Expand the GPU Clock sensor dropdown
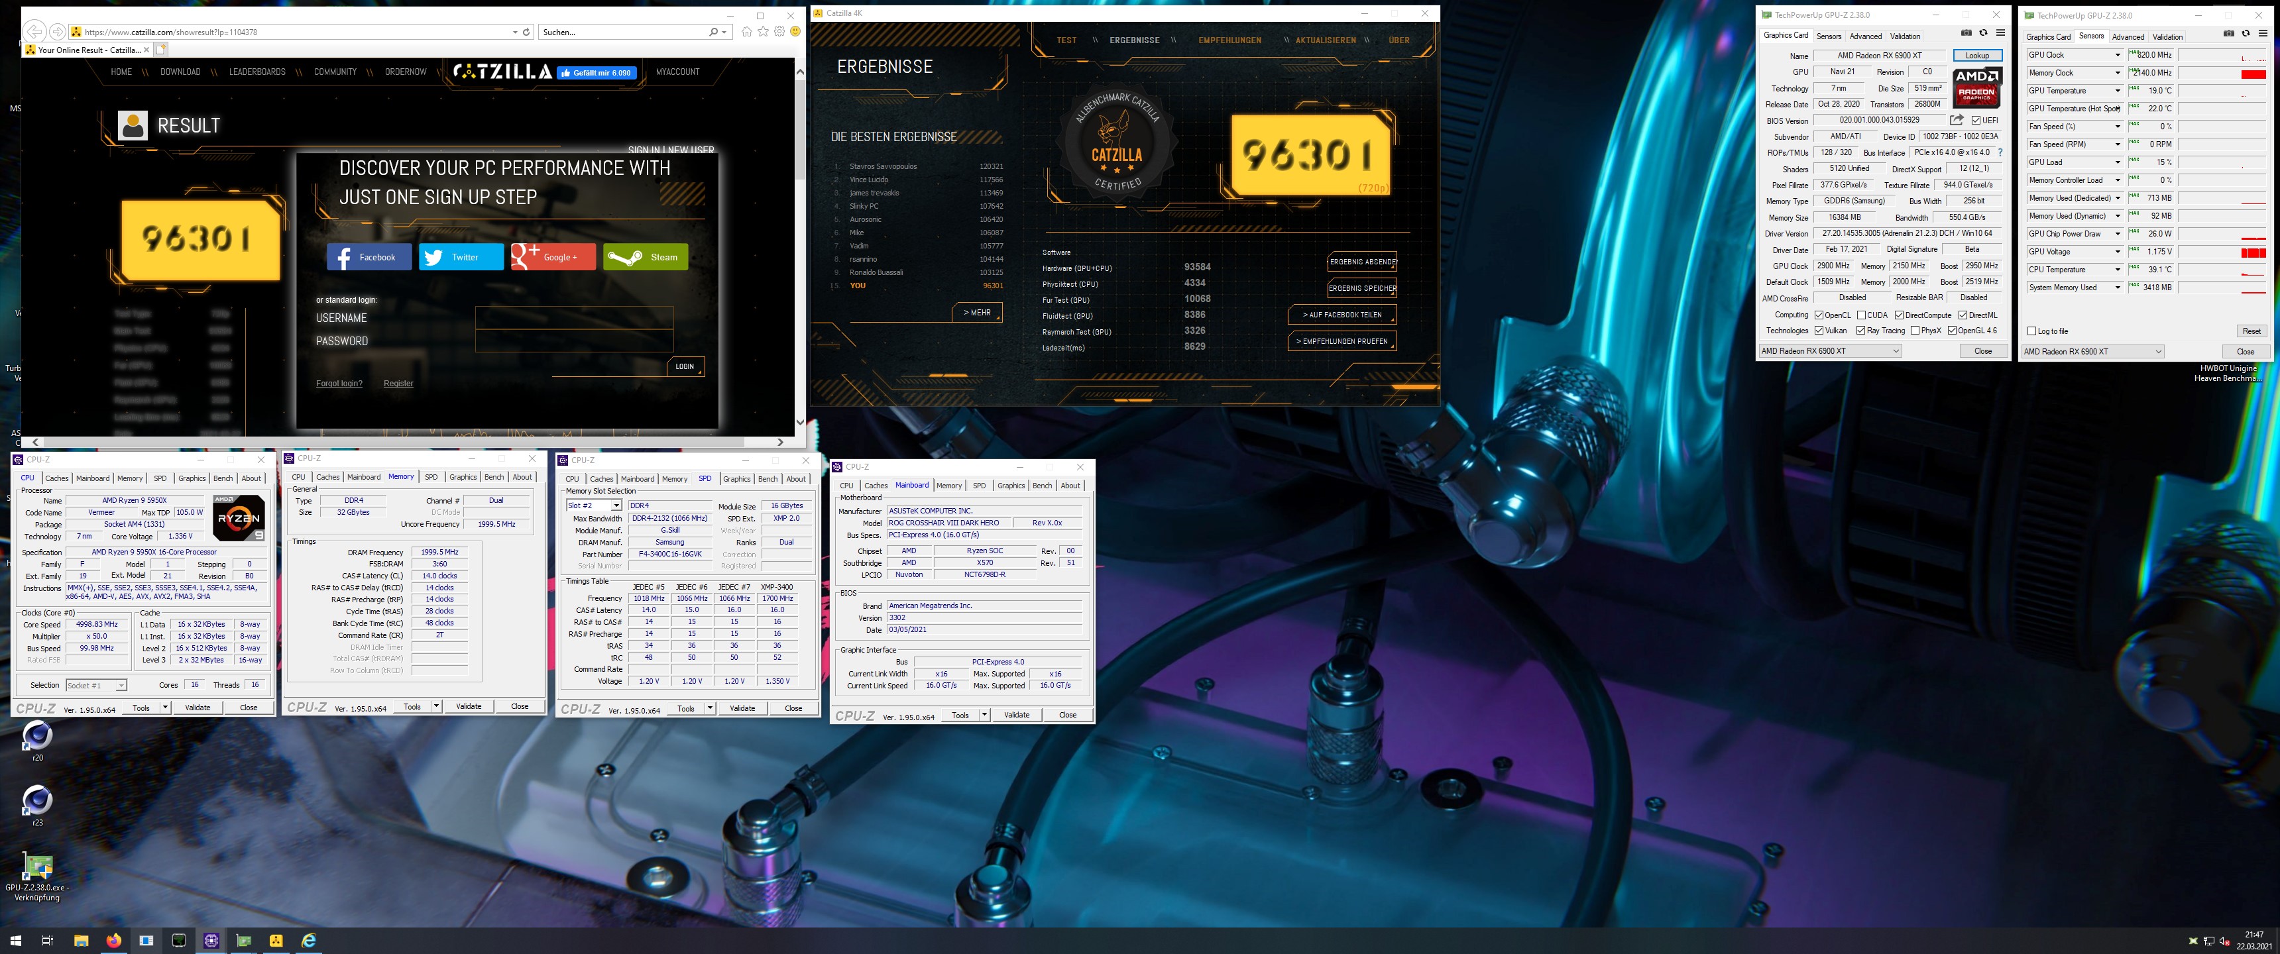This screenshot has width=2280, height=954. coord(2118,55)
